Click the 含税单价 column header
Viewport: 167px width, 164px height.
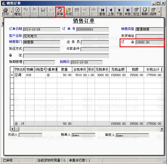(x=80, y=70)
